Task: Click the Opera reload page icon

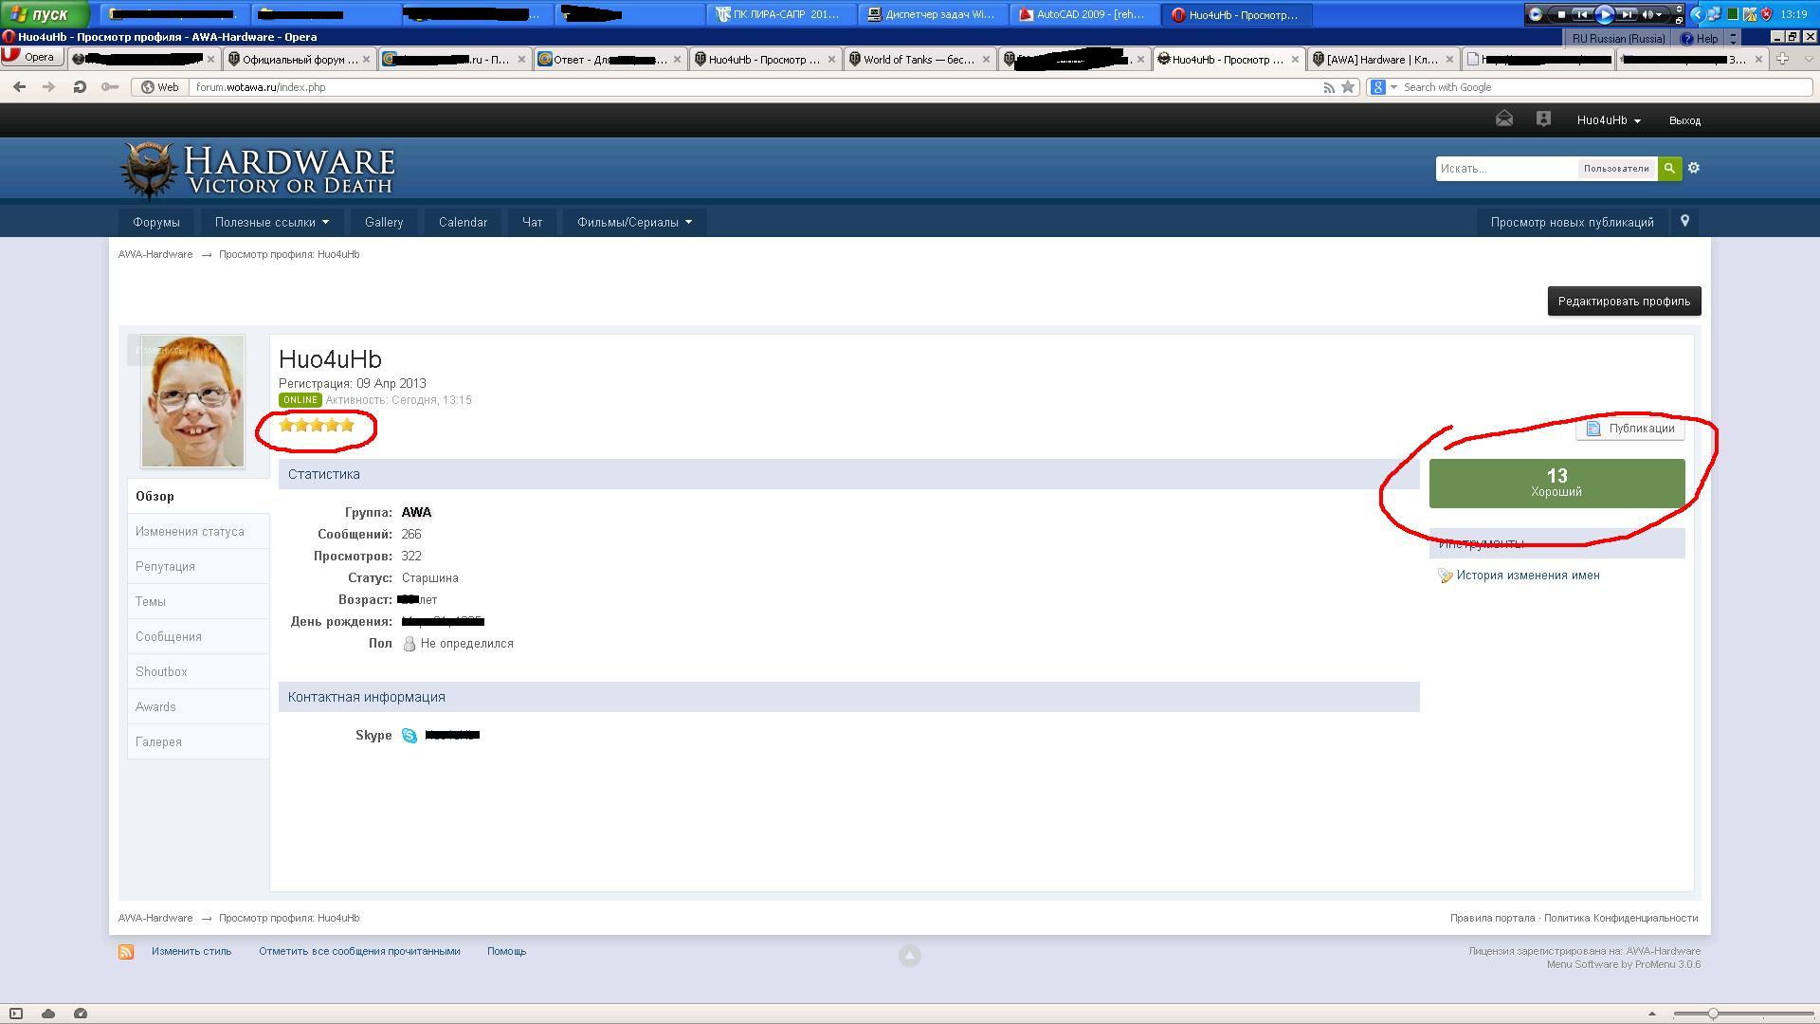Action: (x=80, y=87)
